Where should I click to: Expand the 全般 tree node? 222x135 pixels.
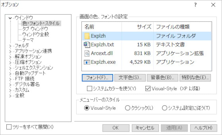point(10,96)
